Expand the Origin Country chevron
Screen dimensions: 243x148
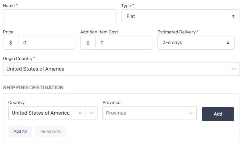pos(234,69)
